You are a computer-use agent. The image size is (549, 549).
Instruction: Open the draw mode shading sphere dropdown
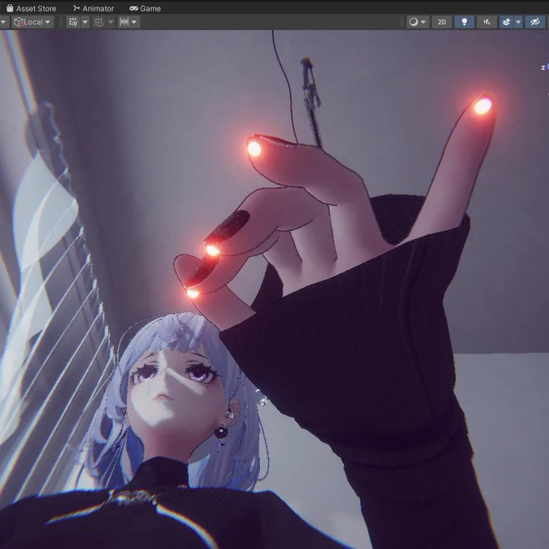pos(417,22)
